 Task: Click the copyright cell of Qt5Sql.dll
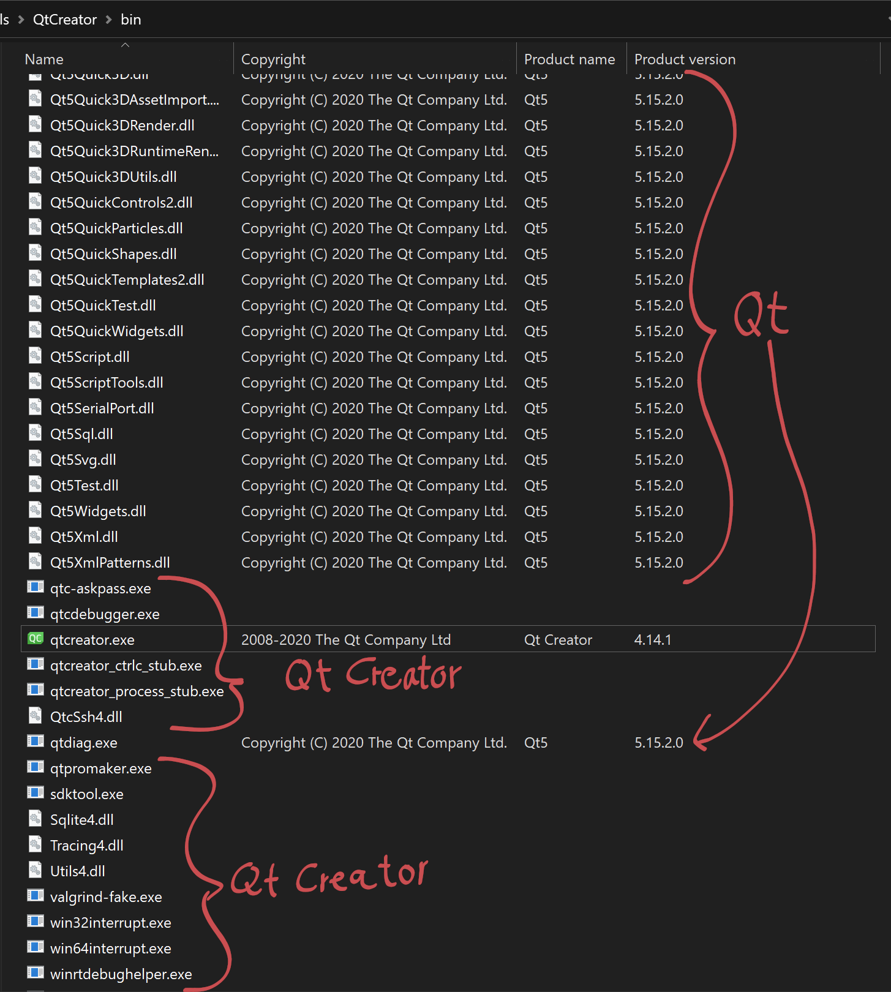374,434
